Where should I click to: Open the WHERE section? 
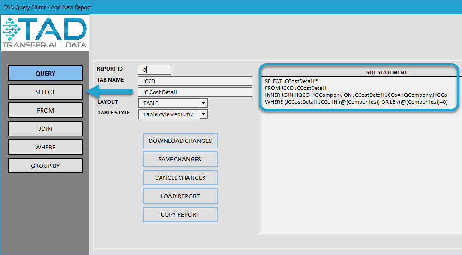coord(45,147)
